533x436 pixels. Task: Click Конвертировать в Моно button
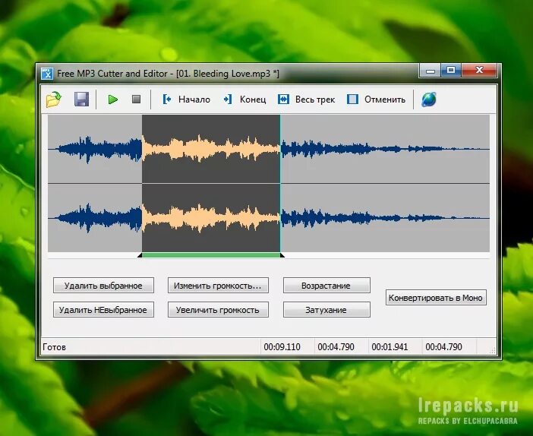tap(436, 298)
